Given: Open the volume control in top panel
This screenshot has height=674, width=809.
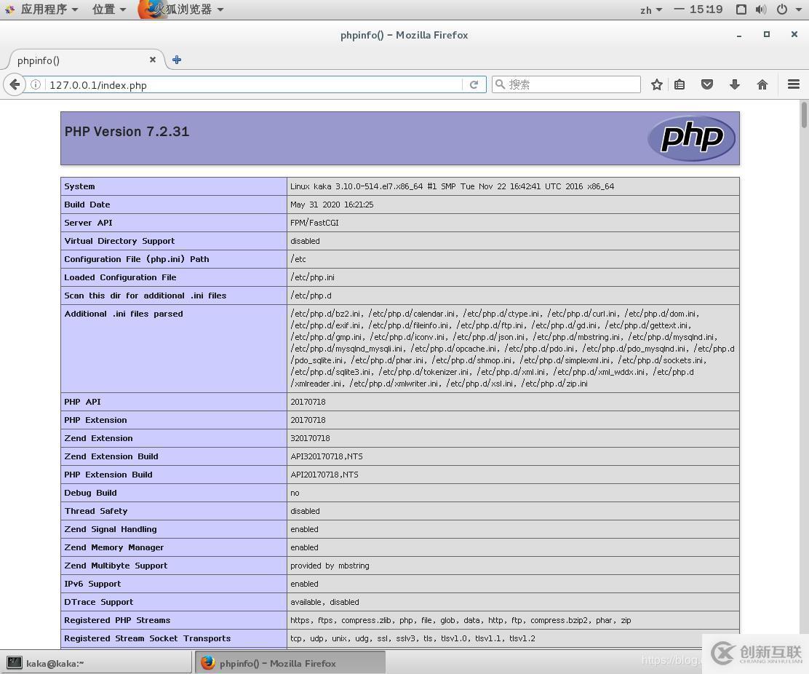Looking at the screenshot, I should (760, 9).
